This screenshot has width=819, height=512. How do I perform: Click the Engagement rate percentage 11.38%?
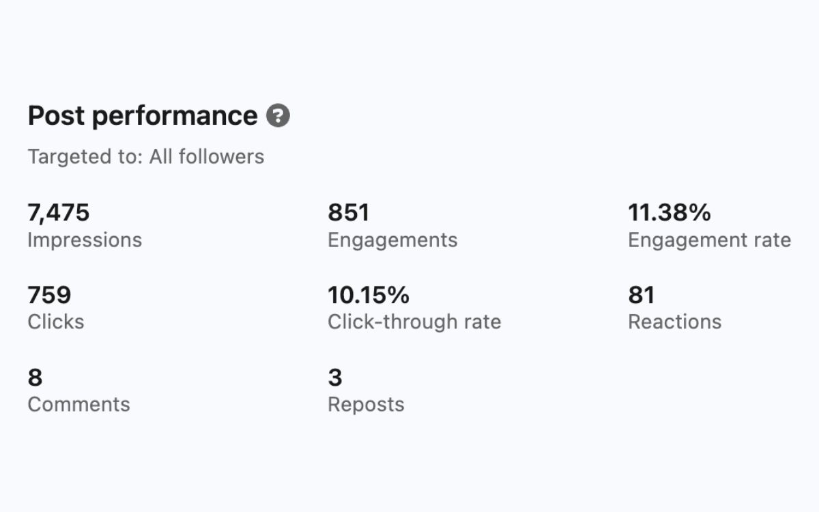(669, 212)
